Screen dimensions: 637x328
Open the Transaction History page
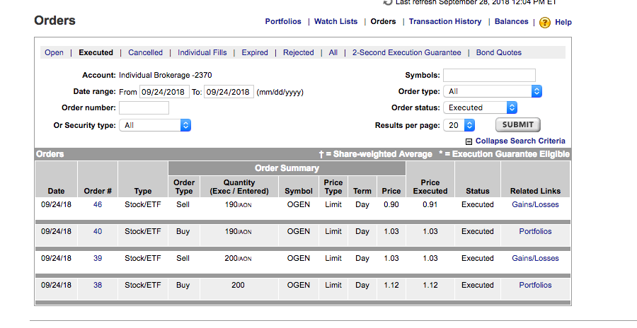445,21
